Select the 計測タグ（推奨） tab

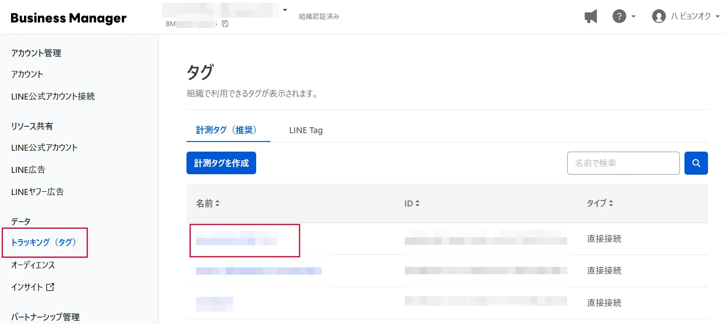tap(226, 130)
